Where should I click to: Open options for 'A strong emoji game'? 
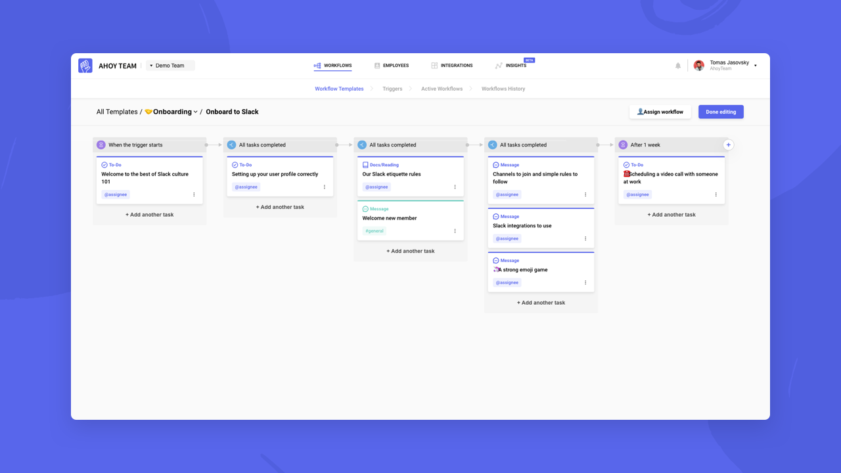(585, 282)
